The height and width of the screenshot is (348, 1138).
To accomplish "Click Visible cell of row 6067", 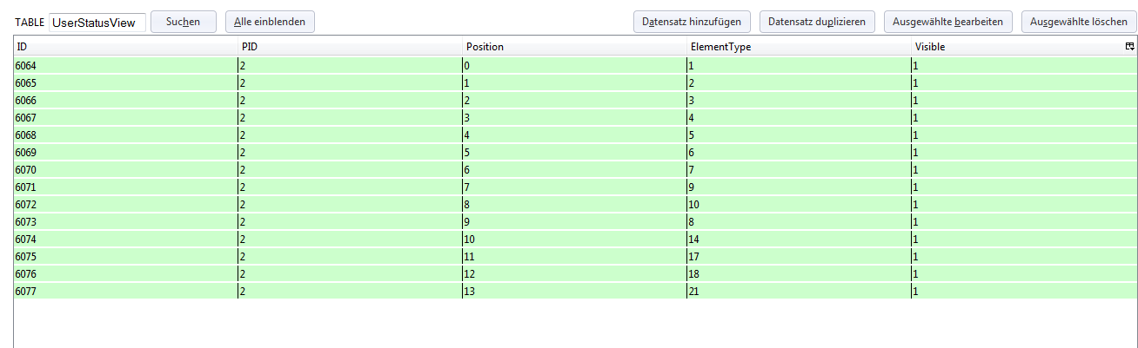I will pos(1024,117).
